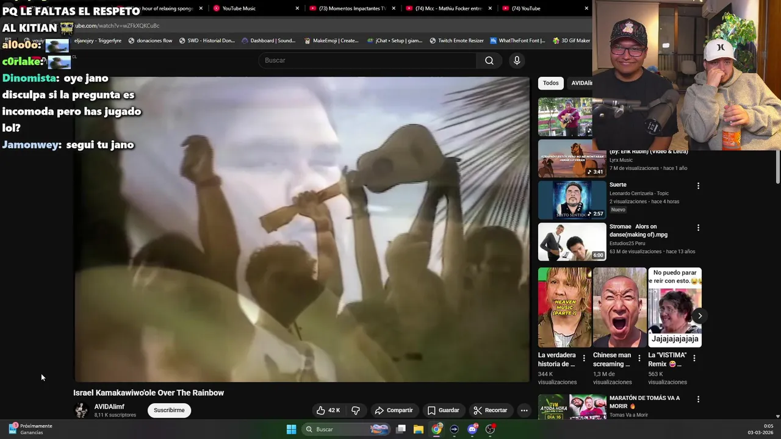Open Discord from the taskbar
The width and height of the screenshot is (781, 439).
[472, 429]
